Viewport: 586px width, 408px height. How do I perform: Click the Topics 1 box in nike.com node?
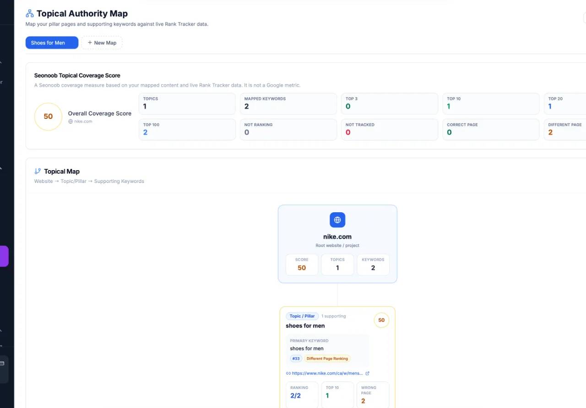337,264
